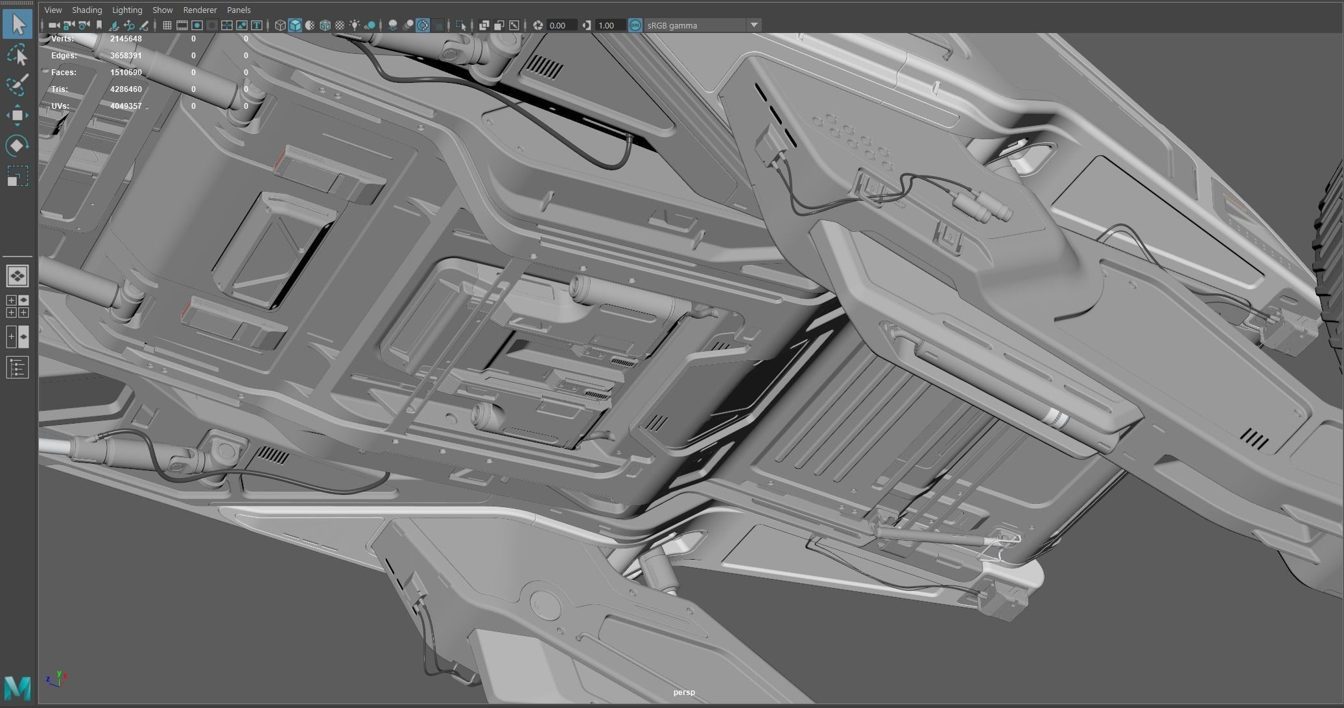Open the Outliner panel icon
This screenshot has height=708, width=1344.
[x=18, y=367]
